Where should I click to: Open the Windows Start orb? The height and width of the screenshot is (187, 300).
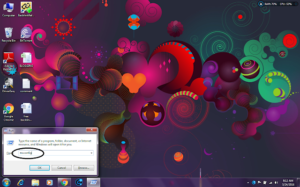click(x=6, y=182)
